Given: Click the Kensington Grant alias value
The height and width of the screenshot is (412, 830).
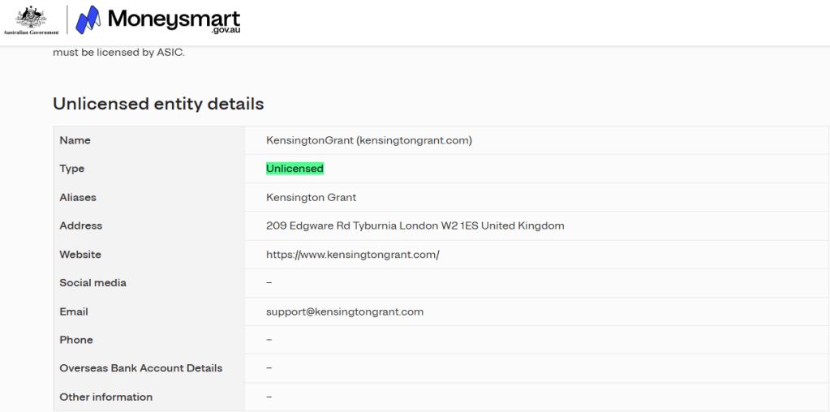Looking at the screenshot, I should tap(311, 197).
